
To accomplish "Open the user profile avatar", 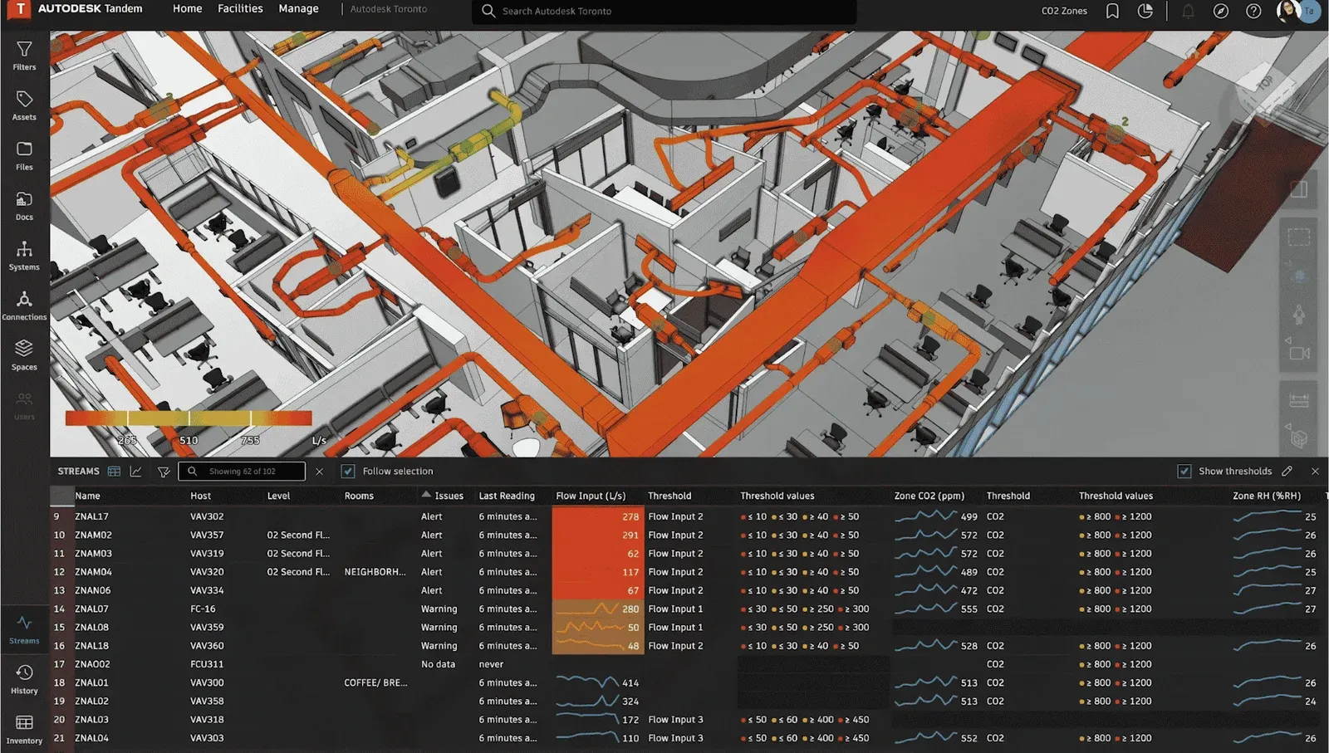I will 1288,11.
